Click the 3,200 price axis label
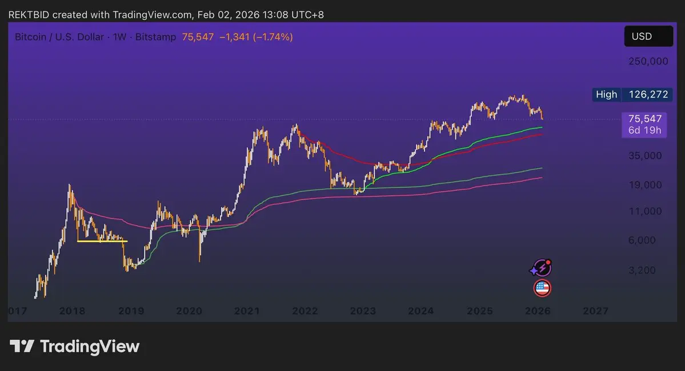The width and height of the screenshot is (685, 371). pyautogui.click(x=642, y=270)
